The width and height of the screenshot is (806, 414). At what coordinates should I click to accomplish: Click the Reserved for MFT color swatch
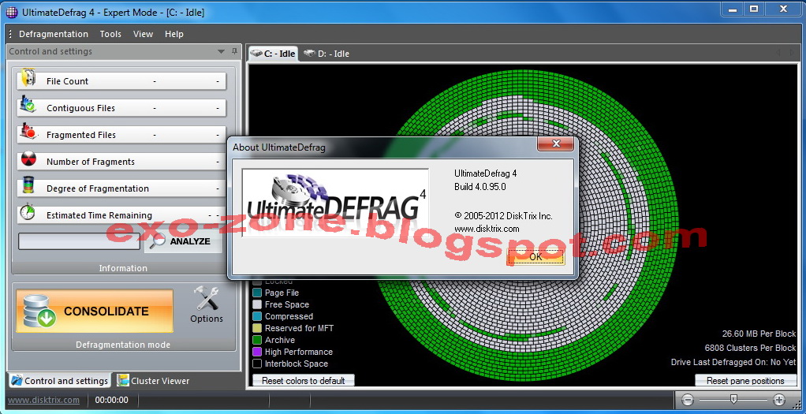[257, 328]
